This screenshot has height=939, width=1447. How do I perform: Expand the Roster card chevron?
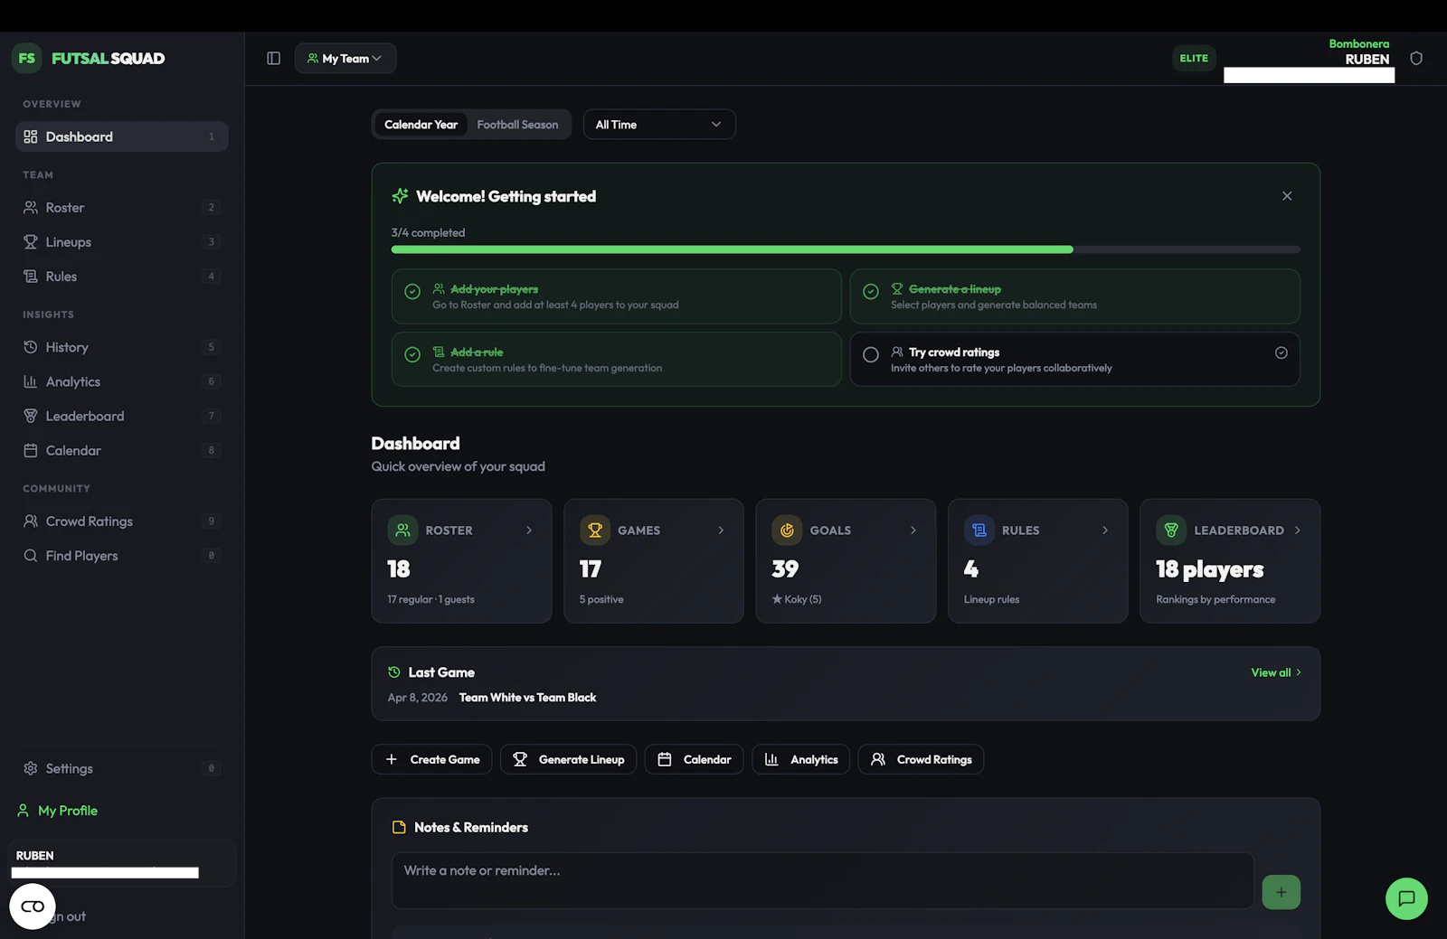529,531
